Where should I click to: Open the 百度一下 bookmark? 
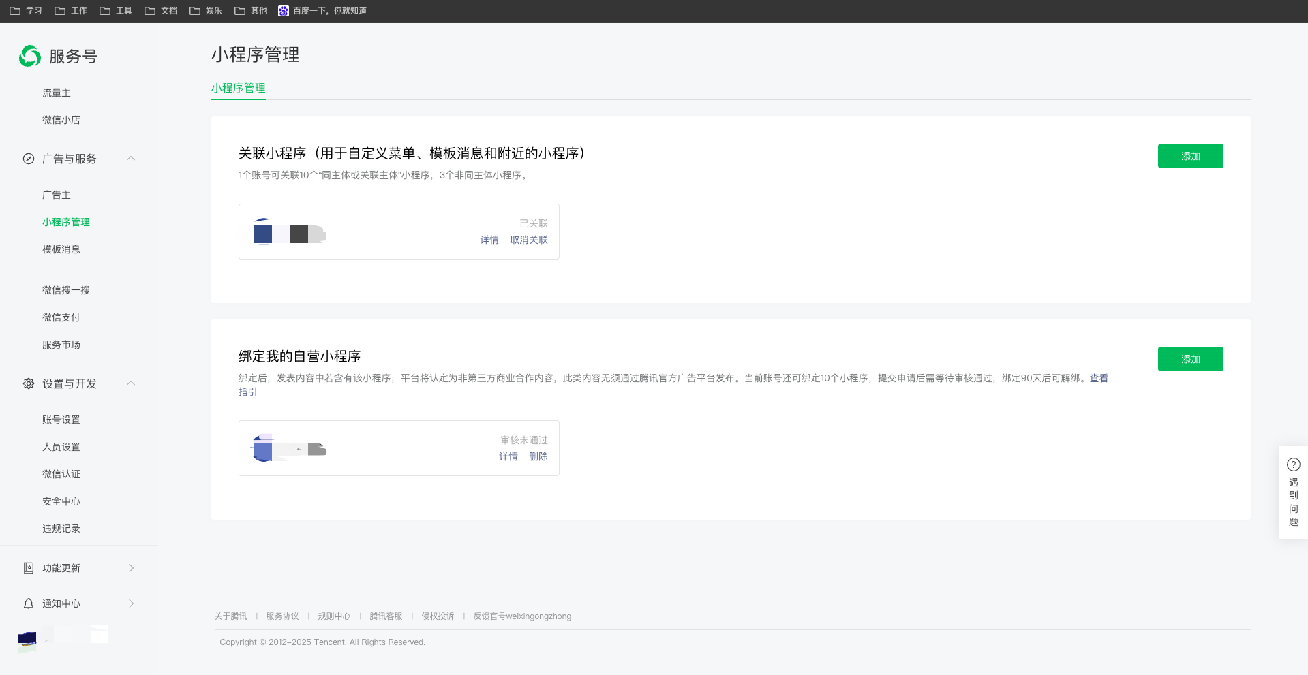[x=322, y=11]
